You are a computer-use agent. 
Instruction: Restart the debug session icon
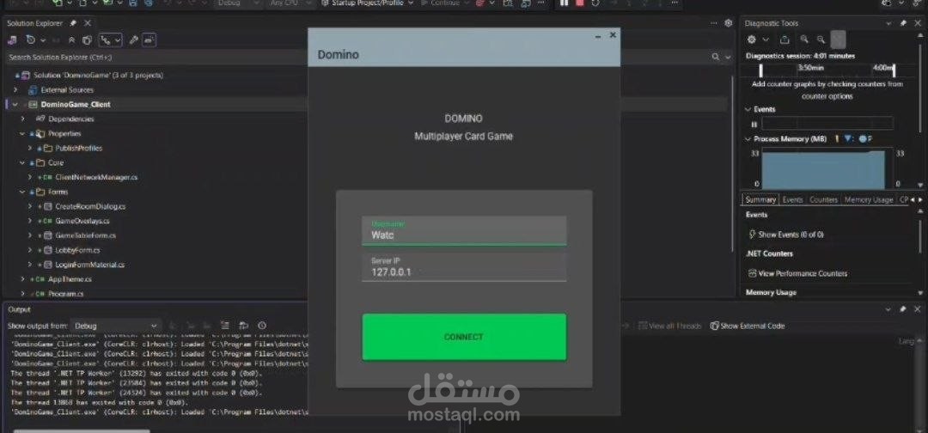(x=595, y=3)
